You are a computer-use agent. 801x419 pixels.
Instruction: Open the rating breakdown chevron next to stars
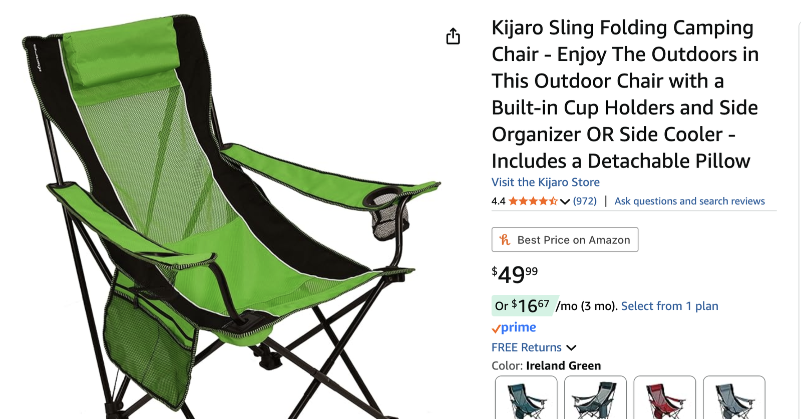[565, 201]
